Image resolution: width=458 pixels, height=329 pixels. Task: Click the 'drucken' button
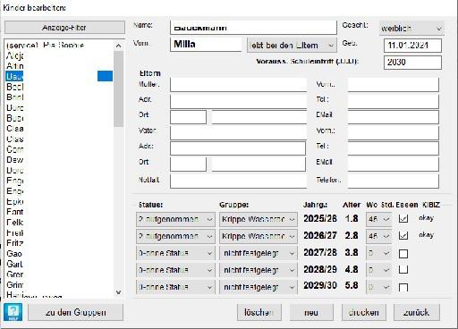(364, 312)
